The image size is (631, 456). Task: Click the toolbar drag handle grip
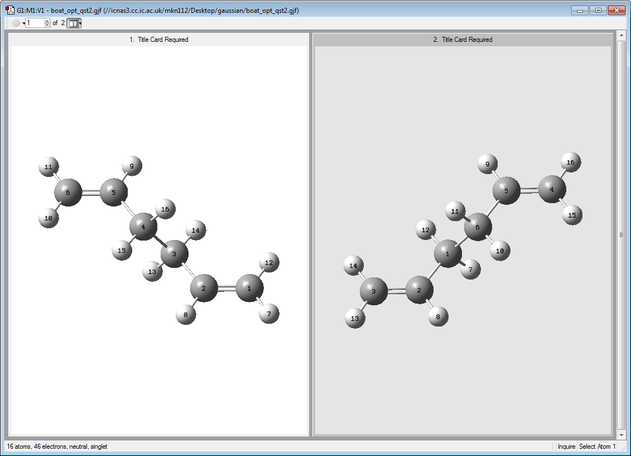8,23
